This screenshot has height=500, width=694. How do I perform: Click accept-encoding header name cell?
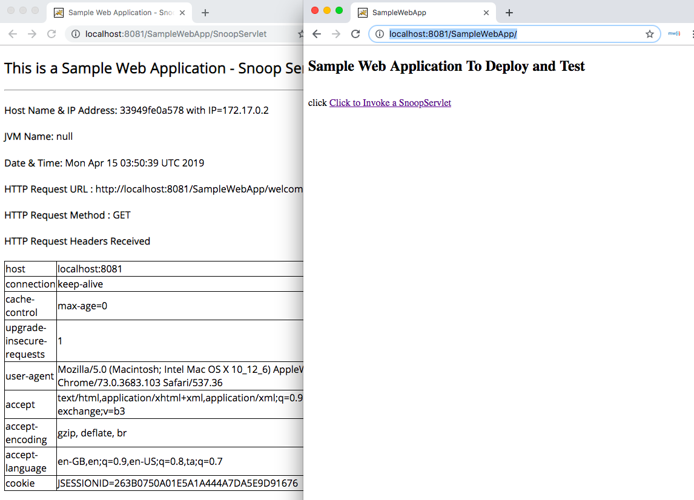(x=30, y=433)
